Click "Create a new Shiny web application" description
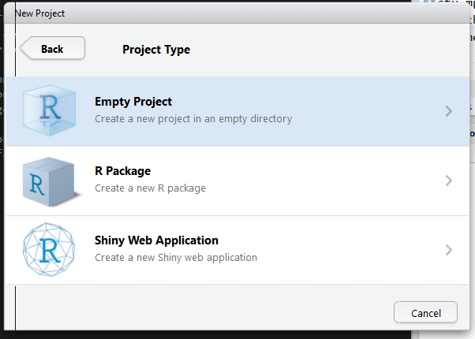Viewport: 475px width, 339px height. 176,257
